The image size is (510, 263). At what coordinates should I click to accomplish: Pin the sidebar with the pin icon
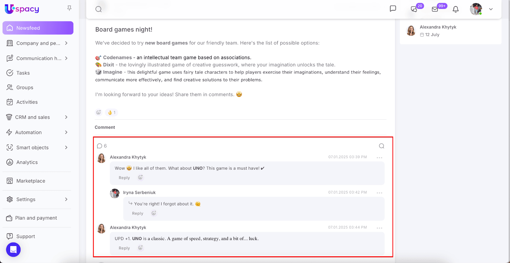click(69, 8)
